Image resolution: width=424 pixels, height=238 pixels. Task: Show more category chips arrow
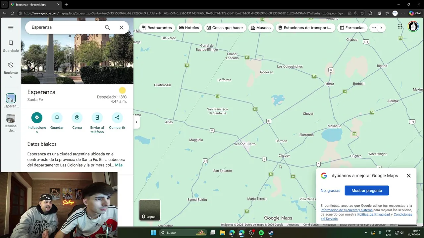(381, 28)
